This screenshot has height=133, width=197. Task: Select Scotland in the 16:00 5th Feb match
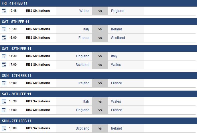118,38
